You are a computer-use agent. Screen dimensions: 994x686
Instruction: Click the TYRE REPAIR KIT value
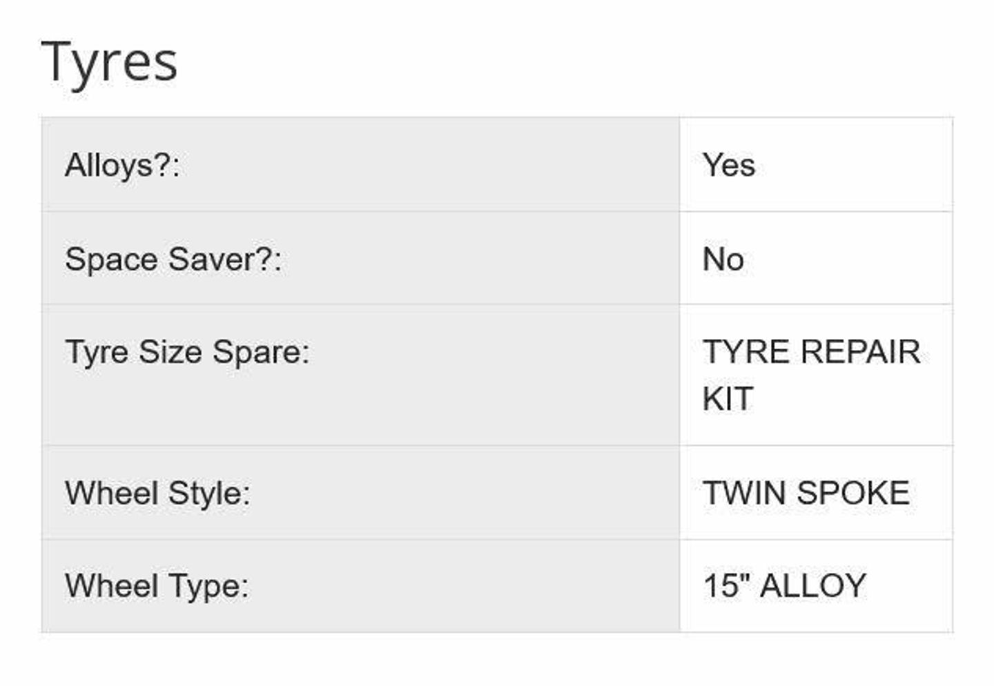pos(811,375)
